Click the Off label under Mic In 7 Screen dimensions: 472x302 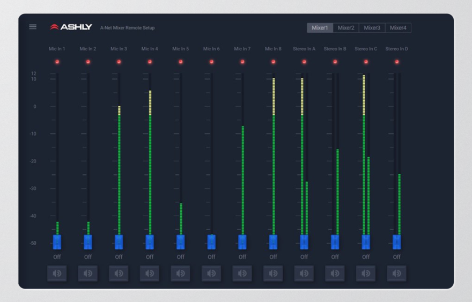click(242, 257)
